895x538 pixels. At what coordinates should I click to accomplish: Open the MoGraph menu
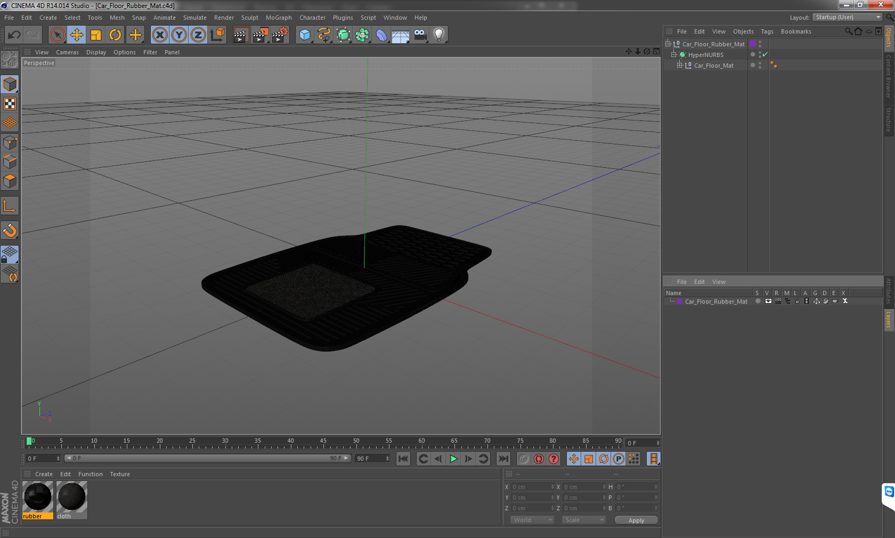279,18
